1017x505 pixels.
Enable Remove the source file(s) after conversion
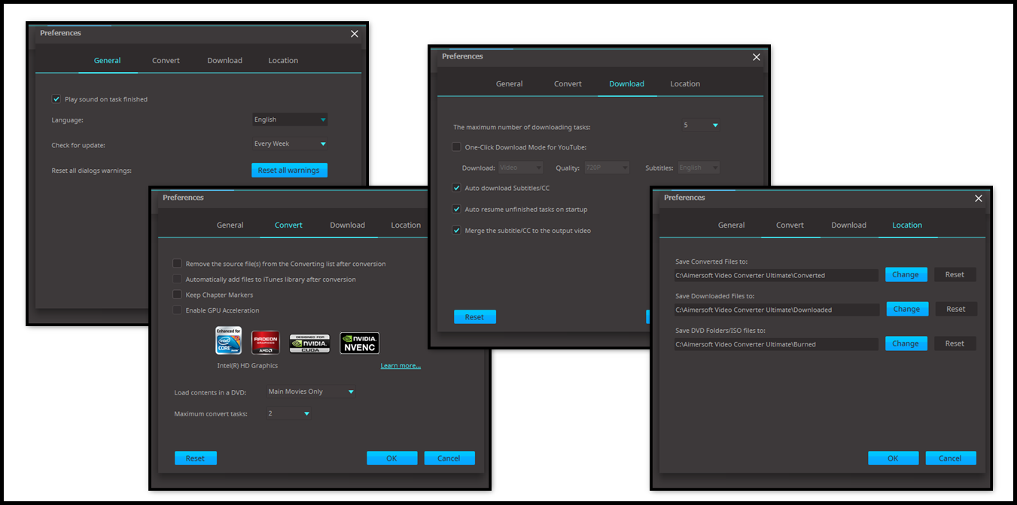tap(178, 264)
